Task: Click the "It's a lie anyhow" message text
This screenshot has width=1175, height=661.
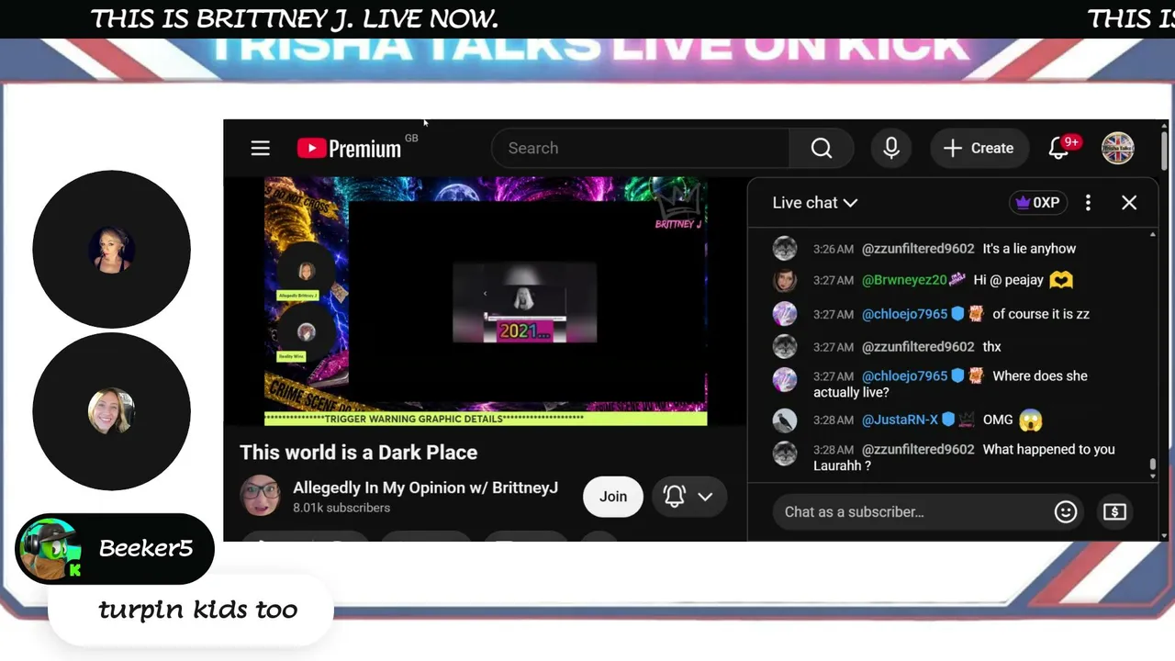Action: click(x=1029, y=249)
